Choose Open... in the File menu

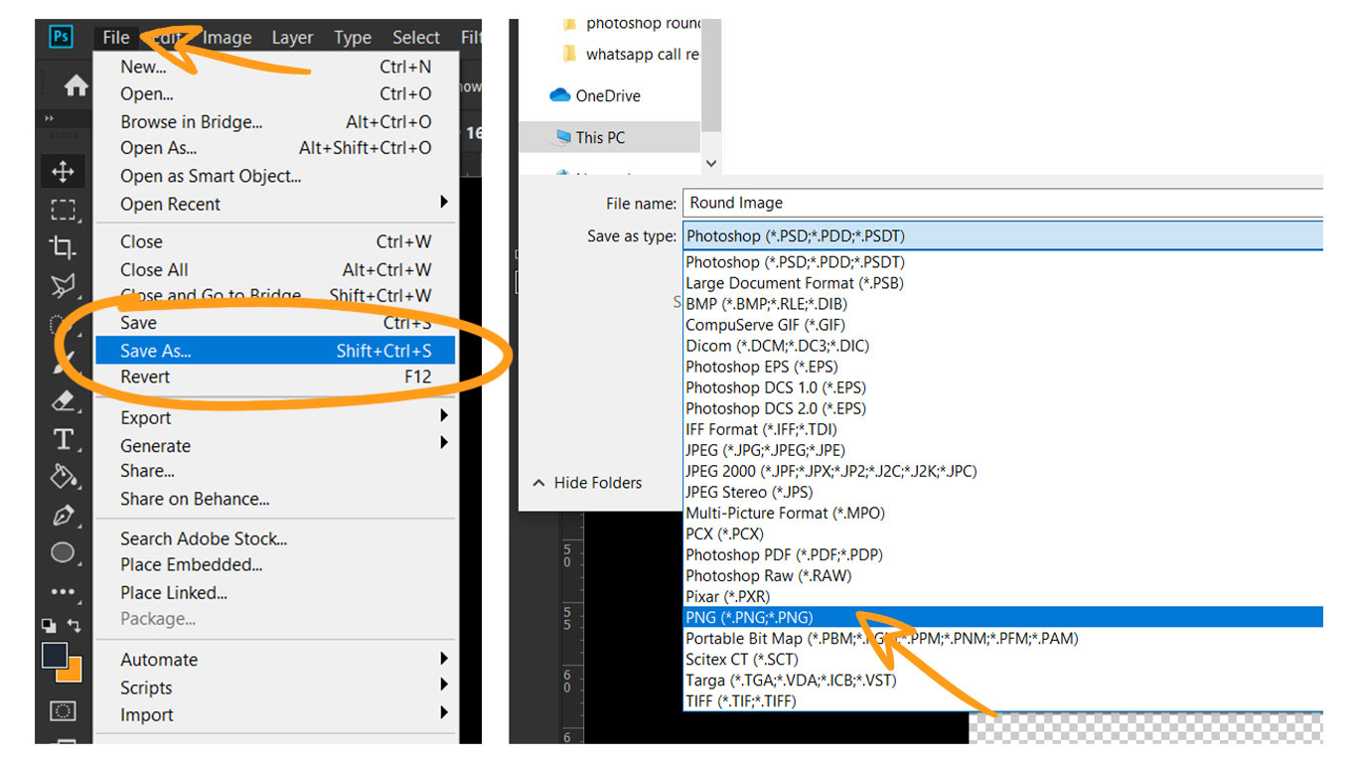[275, 94]
